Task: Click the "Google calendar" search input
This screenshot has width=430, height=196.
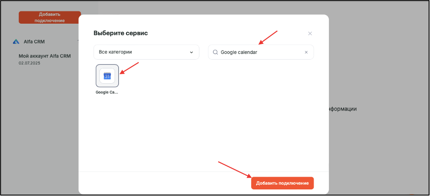Action: click(x=261, y=52)
